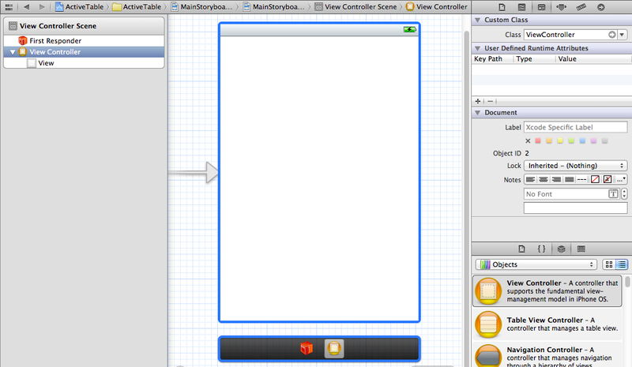Screen dimensions: 632x367
Task: Click the notes text color red-slash box
Action: (595, 179)
